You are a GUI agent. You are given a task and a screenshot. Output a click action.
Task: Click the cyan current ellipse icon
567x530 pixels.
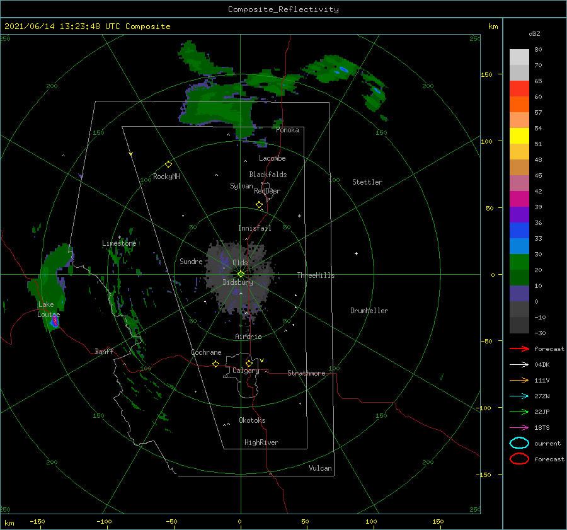(519, 443)
